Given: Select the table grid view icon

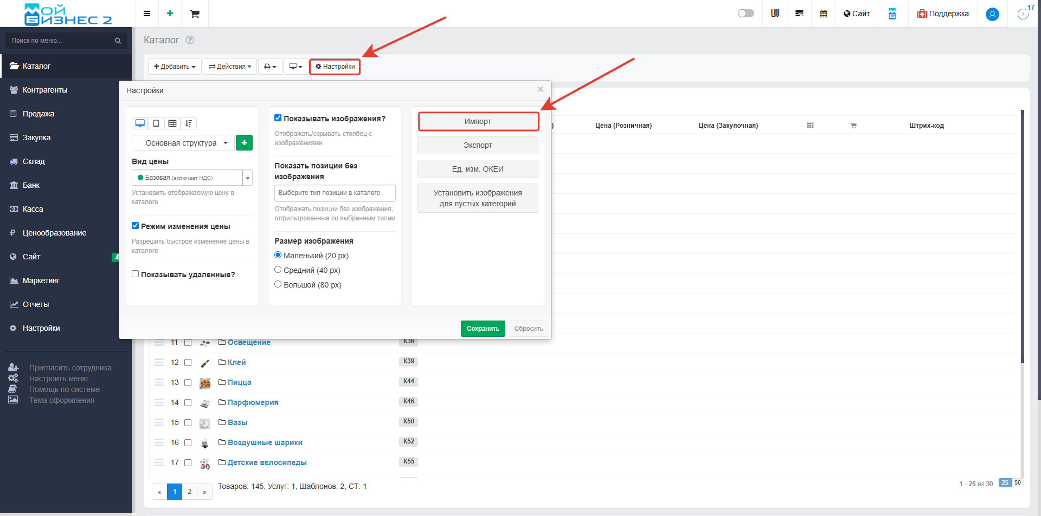Looking at the screenshot, I should point(172,123).
